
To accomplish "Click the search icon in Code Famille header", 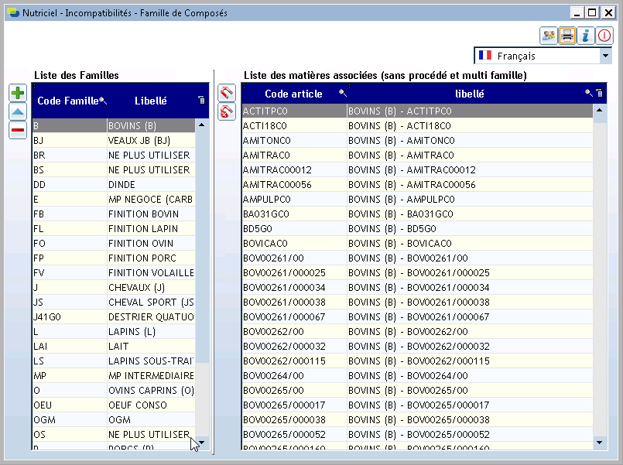I will point(103,101).
